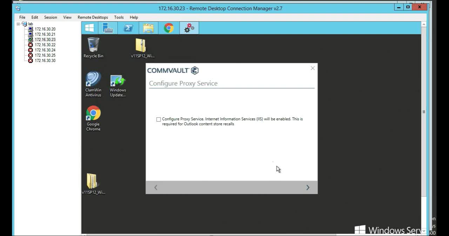Advance the installer with the right chevron
Viewport: 449px width, 236px height.
click(308, 187)
